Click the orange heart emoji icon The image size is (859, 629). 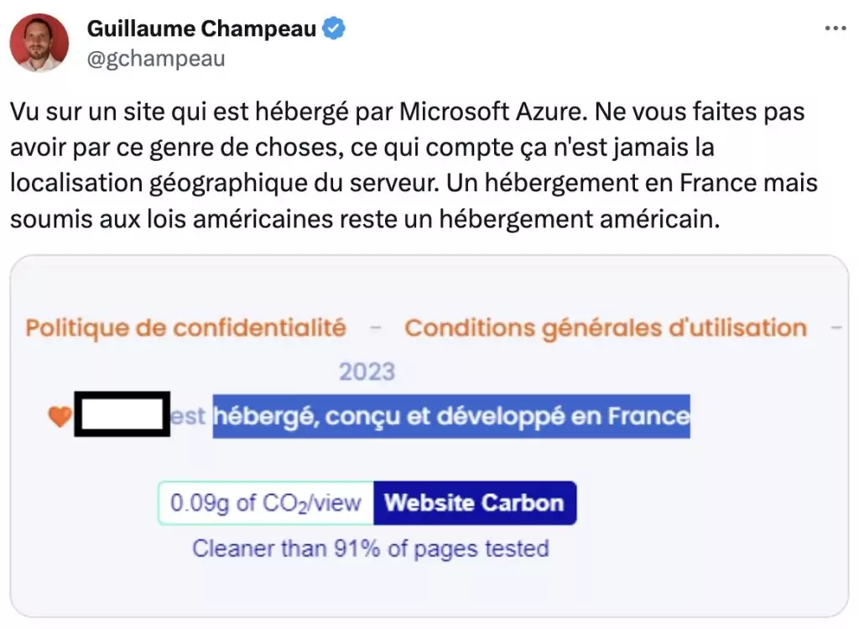click(x=58, y=414)
